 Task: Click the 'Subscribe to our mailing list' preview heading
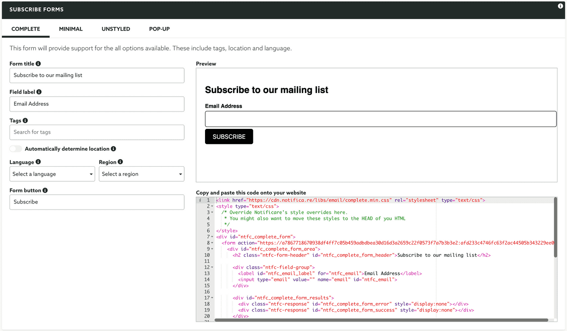click(x=266, y=90)
